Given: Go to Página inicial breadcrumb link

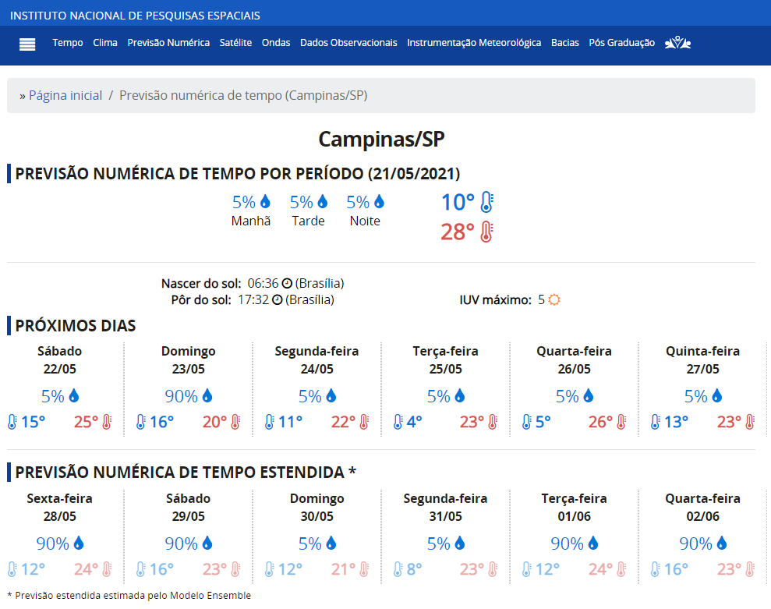Looking at the screenshot, I should [65, 95].
